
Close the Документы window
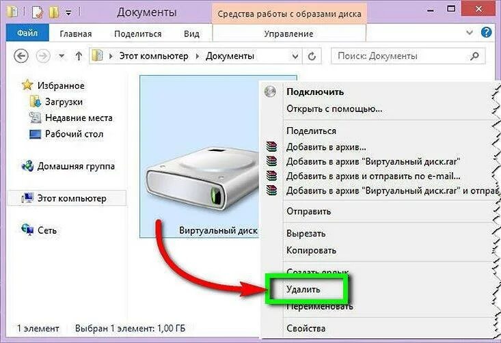click(x=478, y=9)
